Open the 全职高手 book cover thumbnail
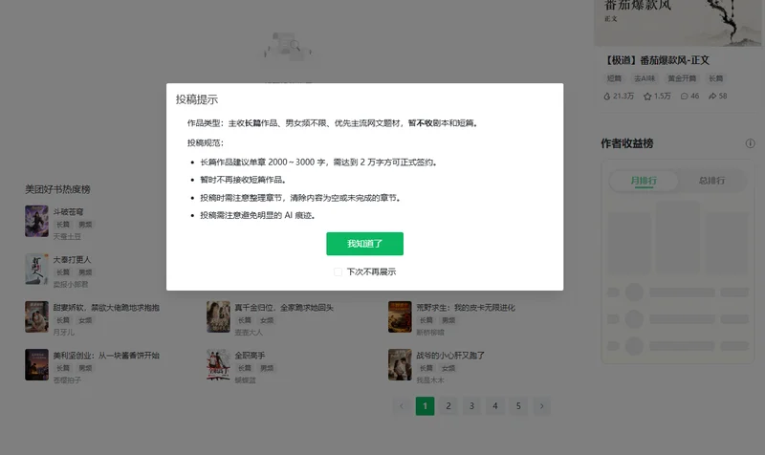 (x=218, y=364)
